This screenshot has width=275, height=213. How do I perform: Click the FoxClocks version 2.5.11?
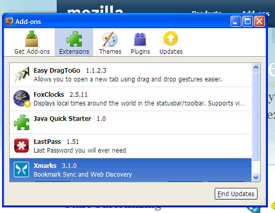(78, 95)
